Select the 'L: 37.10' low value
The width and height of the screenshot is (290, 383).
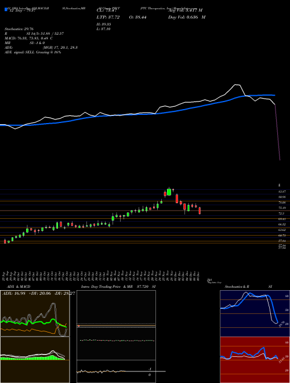104,29
